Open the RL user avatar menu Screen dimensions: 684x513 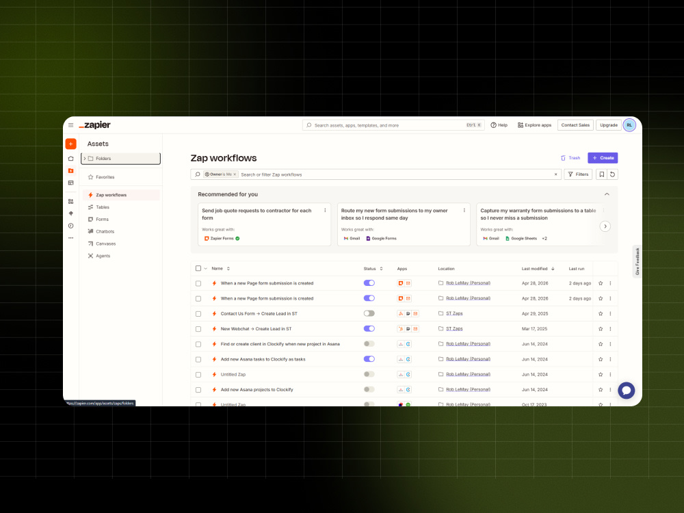(629, 125)
